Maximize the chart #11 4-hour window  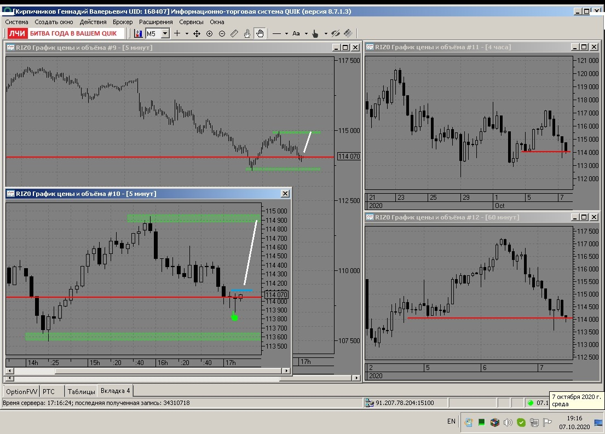pyautogui.click(x=584, y=47)
